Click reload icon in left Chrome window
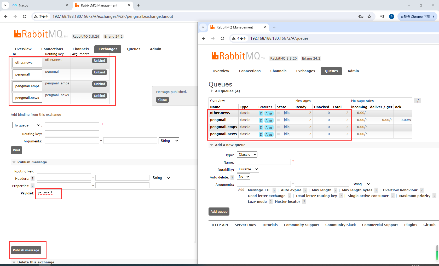The height and width of the screenshot is (266, 439). pos(25,16)
